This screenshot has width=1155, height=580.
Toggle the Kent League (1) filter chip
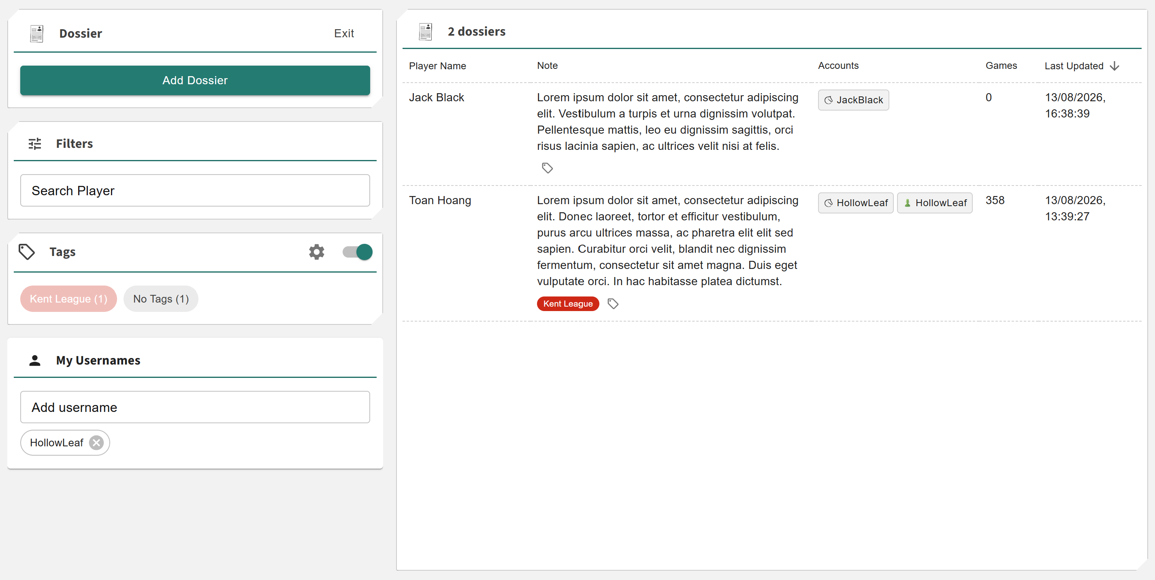click(x=68, y=299)
